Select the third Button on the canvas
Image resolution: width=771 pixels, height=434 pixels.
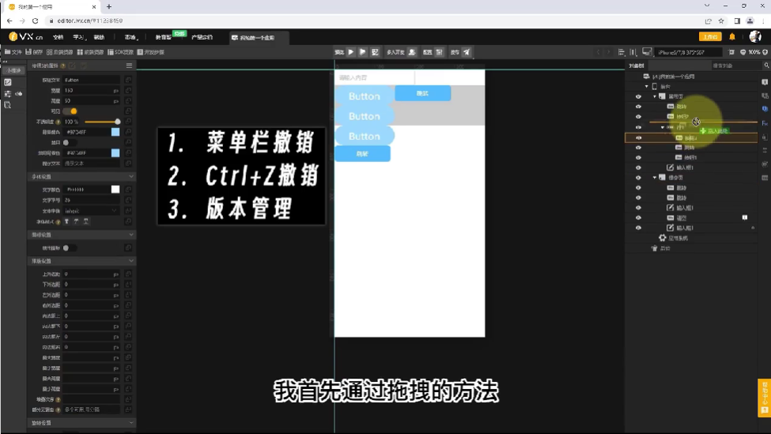click(x=365, y=136)
